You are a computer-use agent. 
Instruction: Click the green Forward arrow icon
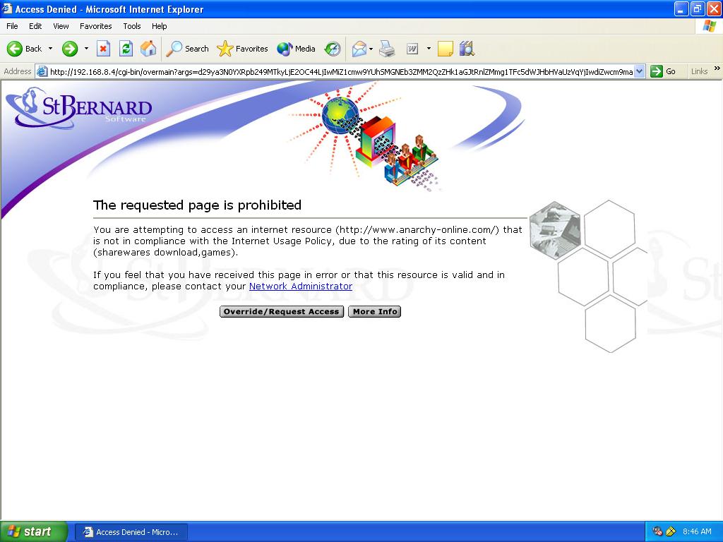tap(70, 49)
